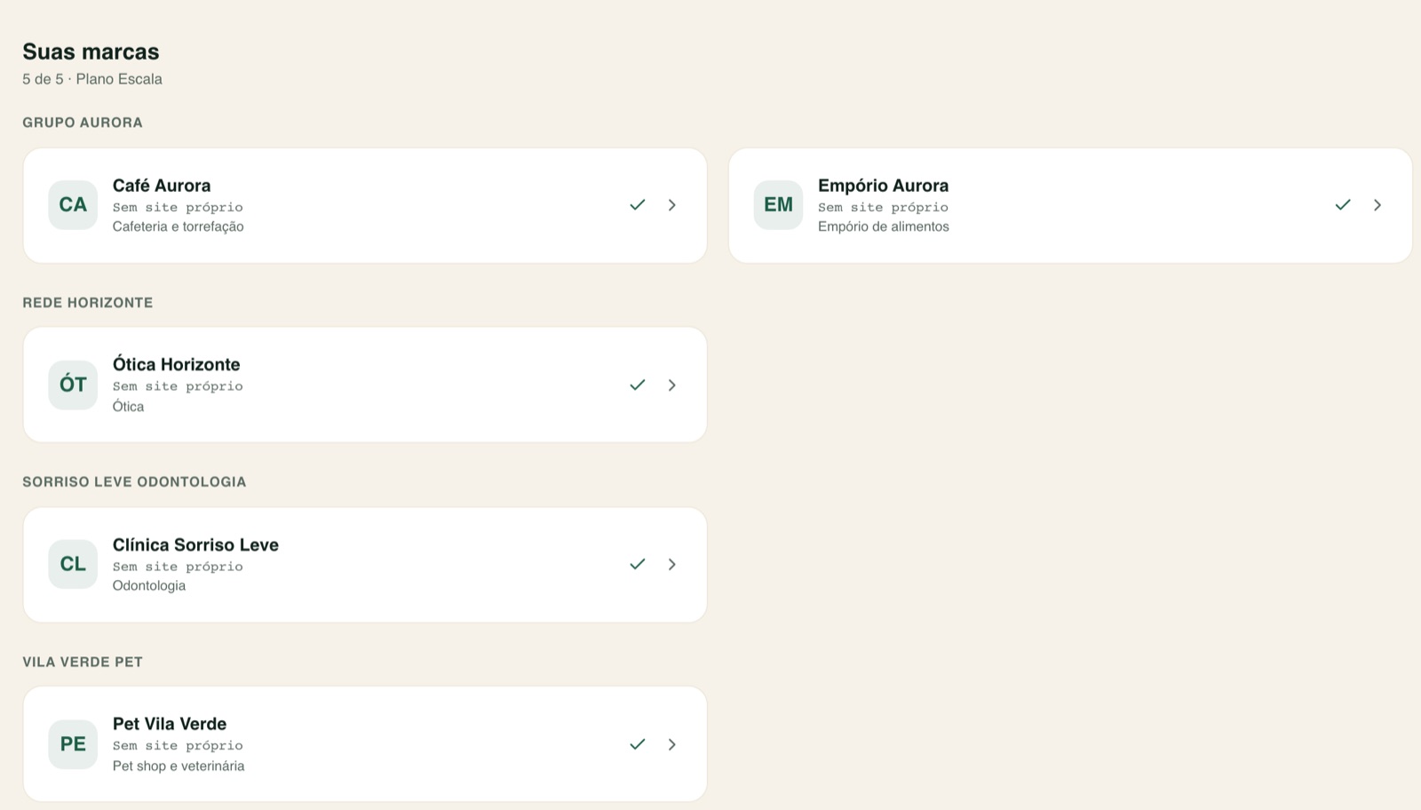Click the CA avatar badge for Café Aurora

(x=73, y=205)
